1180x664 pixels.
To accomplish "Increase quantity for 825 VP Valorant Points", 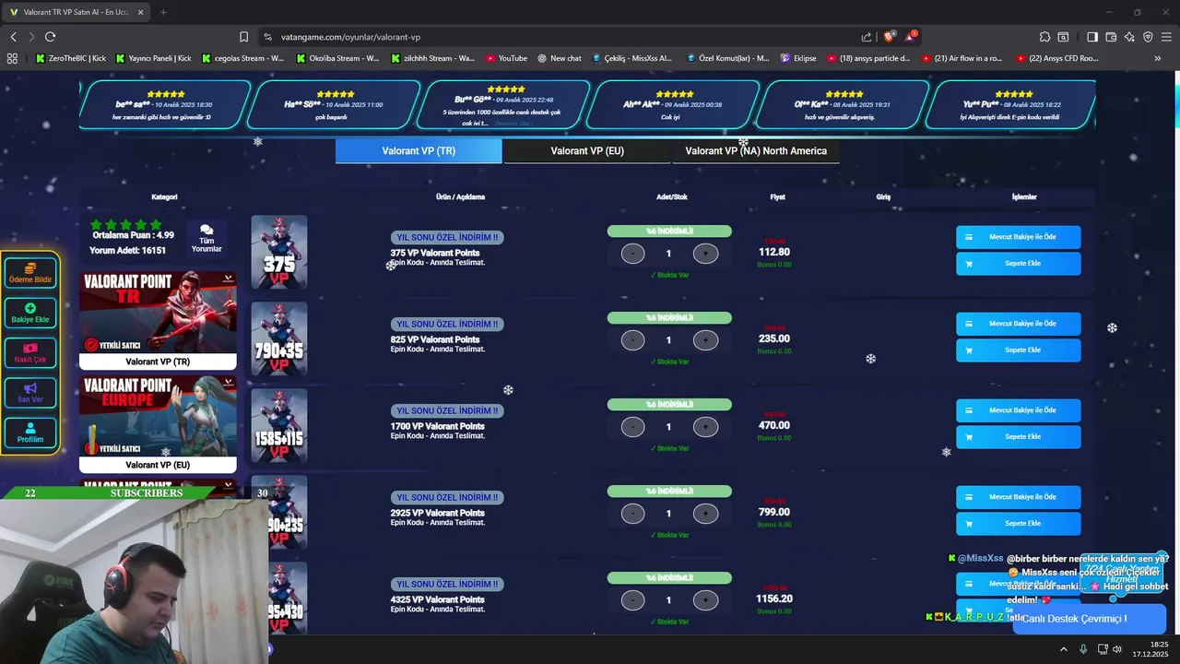I will tap(705, 339).
